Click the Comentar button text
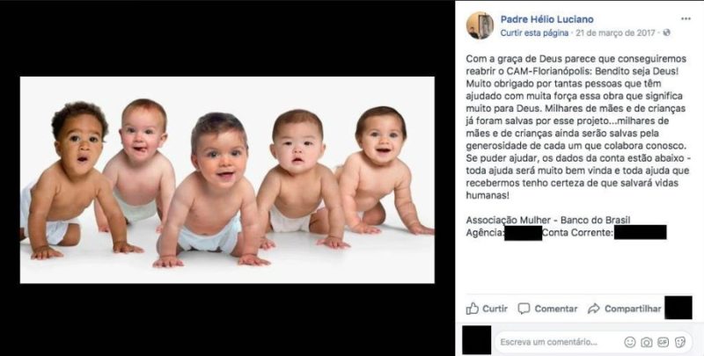 tap(556, 309)
